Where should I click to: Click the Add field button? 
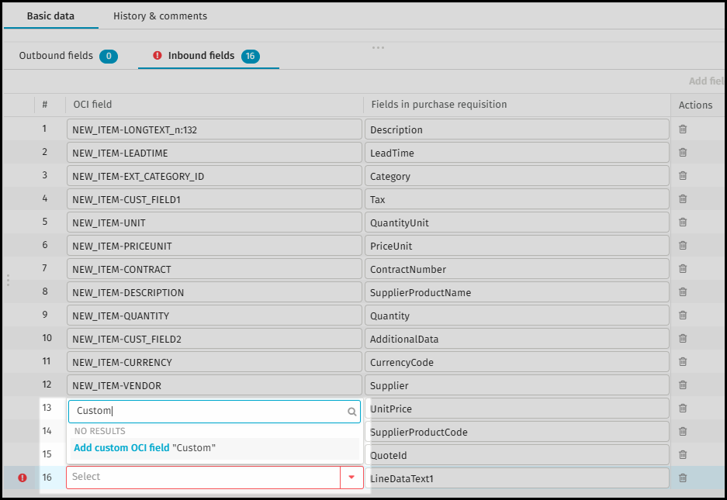708,81
